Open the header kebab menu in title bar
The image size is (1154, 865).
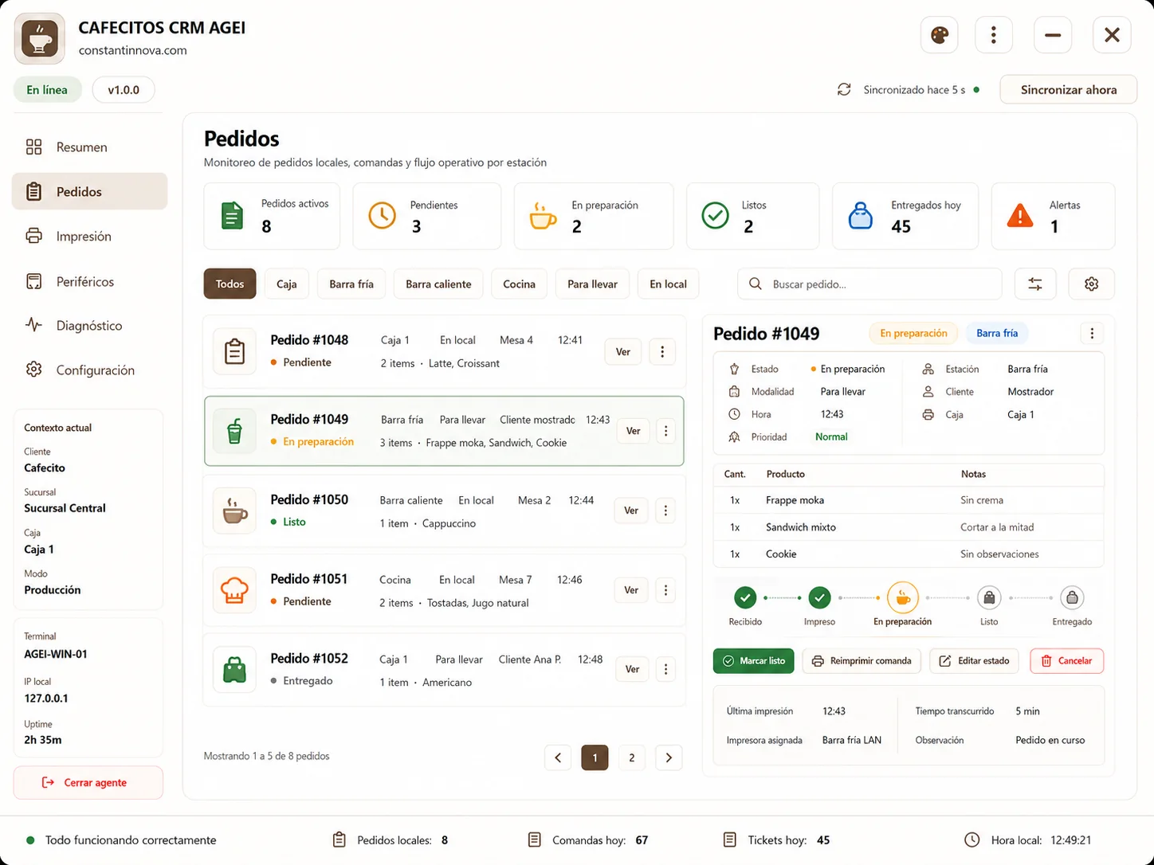993,35
